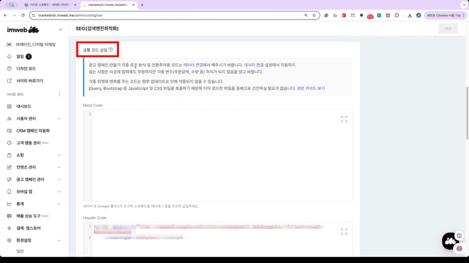Click the 결제·앱스토어 payment icon
Screen dimensions: 469x263
point(8,228)
